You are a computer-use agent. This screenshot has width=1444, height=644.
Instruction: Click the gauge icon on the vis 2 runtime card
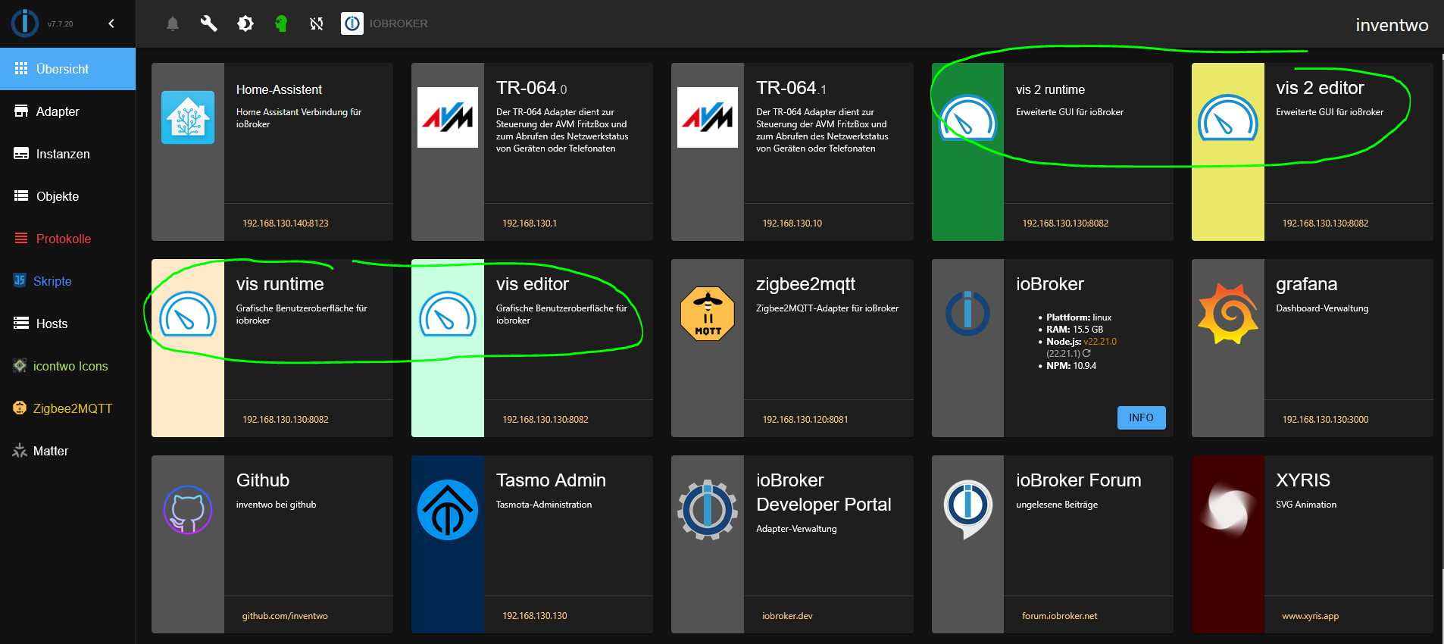tap(967, 117)
